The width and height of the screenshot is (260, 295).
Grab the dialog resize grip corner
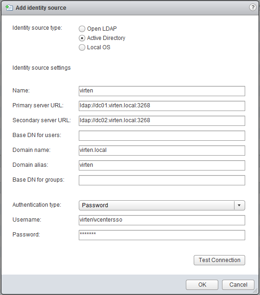pos(255,291)
